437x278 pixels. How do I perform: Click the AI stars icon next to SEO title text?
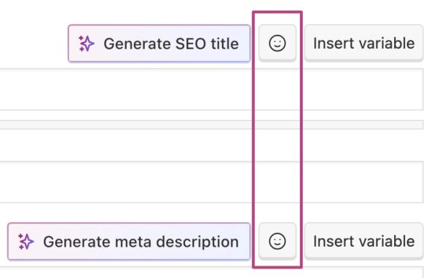click(86, 44)
